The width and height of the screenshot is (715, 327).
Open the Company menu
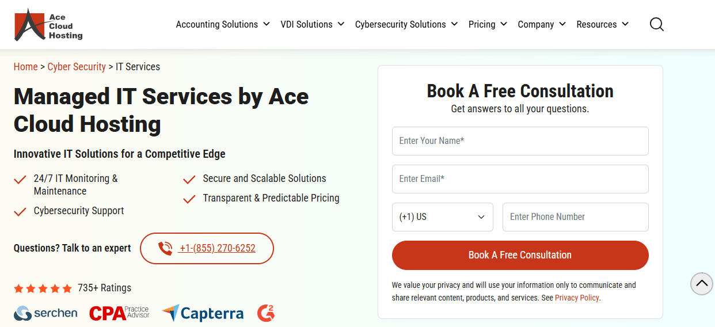pyautogui.click(x=542, y=24)
